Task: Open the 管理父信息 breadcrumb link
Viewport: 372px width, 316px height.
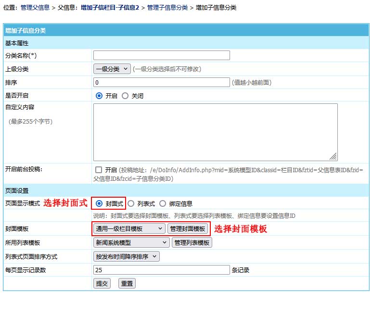Action: [x=35, y=8]
